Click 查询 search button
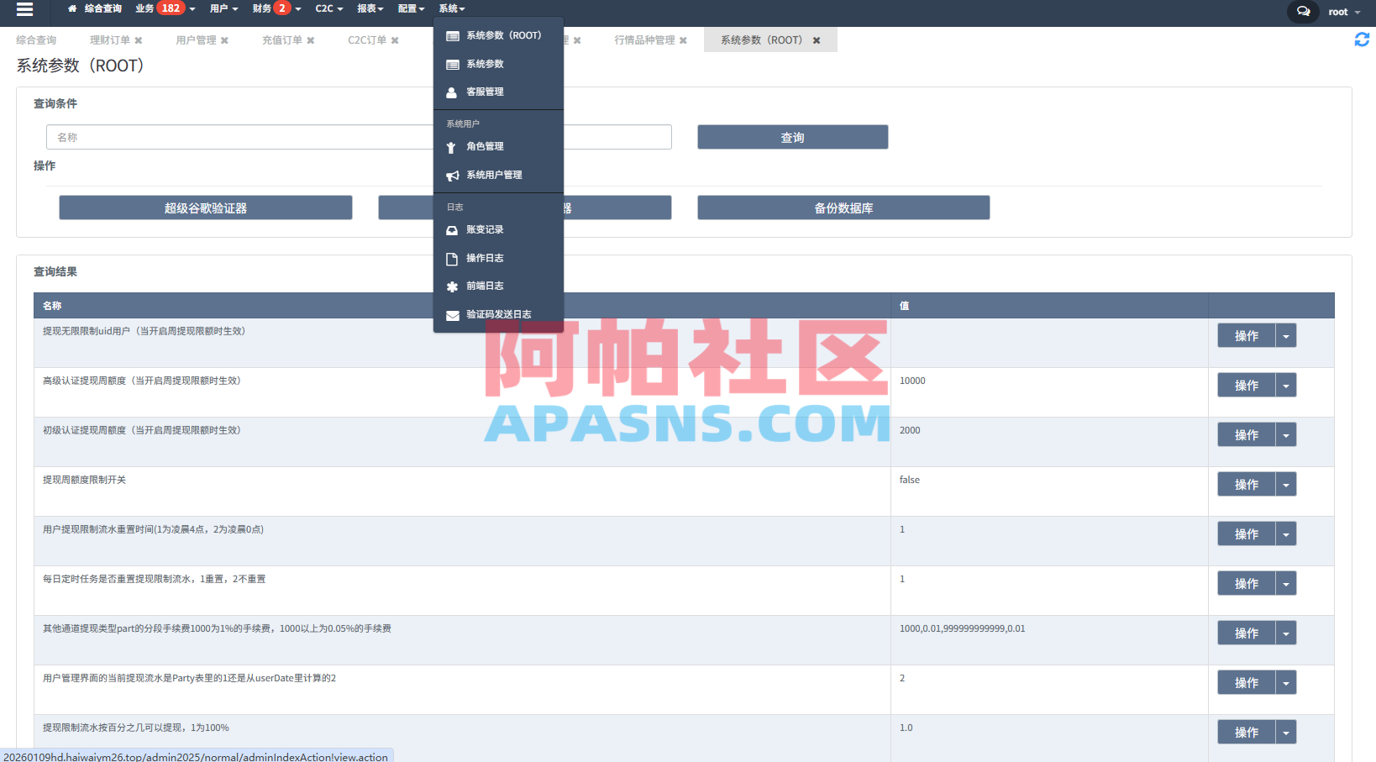The height and width of the screenshot is (762, 1376). [x=792, y=137]
